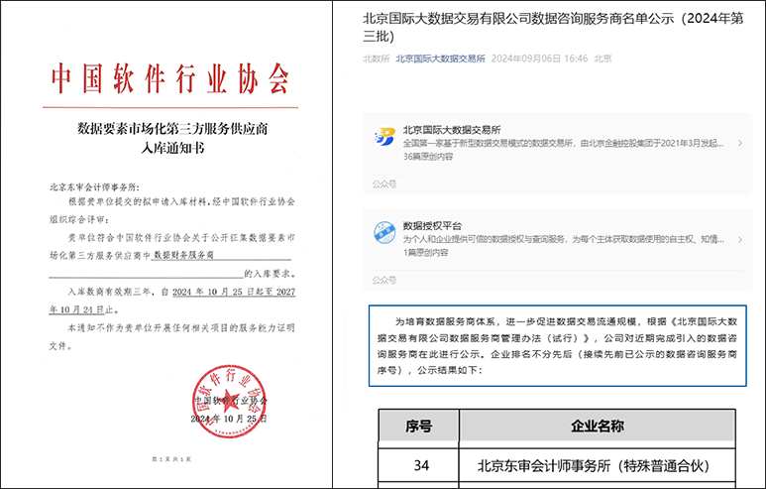Click the 序号 table header
This screenshot has height=489, width=766.
pos(418,426)
